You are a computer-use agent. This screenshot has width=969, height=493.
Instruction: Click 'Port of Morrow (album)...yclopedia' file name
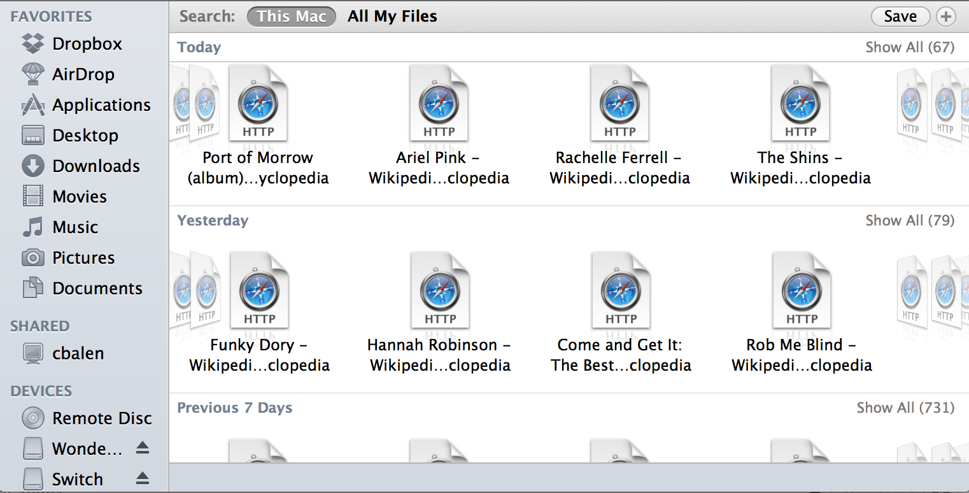258,168
